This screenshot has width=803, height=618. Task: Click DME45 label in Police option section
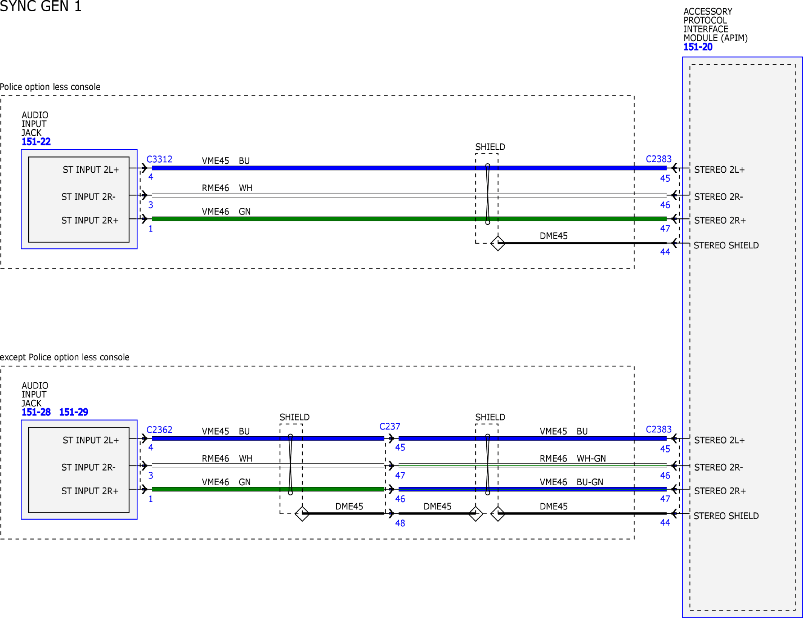point(553,236)
